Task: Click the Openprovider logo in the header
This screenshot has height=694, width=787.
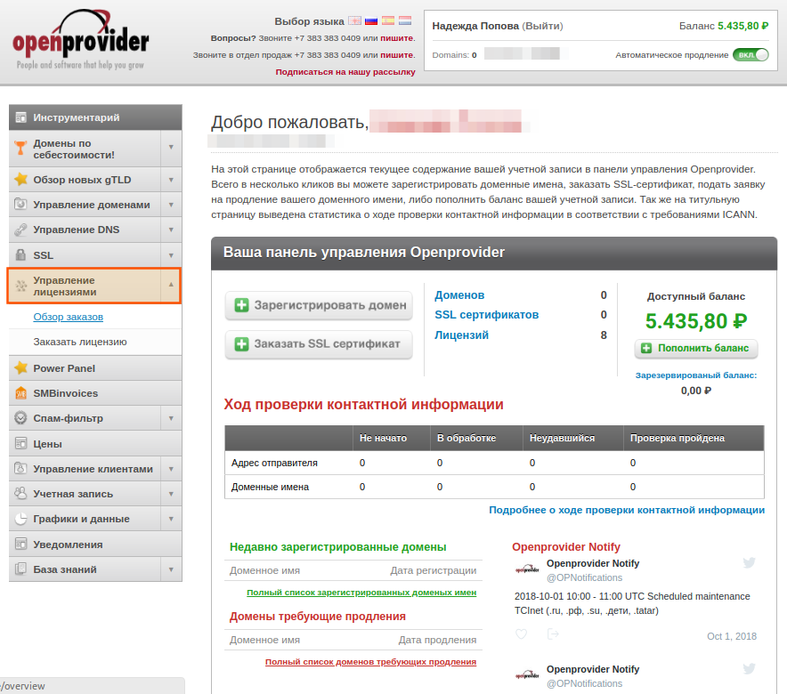Action: pyautogui.click(x=81, y=40)
